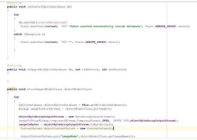The image size is (197, 140).
Task: Click the ModelClass objectModelClass parameter
Action: pyautogui.click(x=68, y=89)
